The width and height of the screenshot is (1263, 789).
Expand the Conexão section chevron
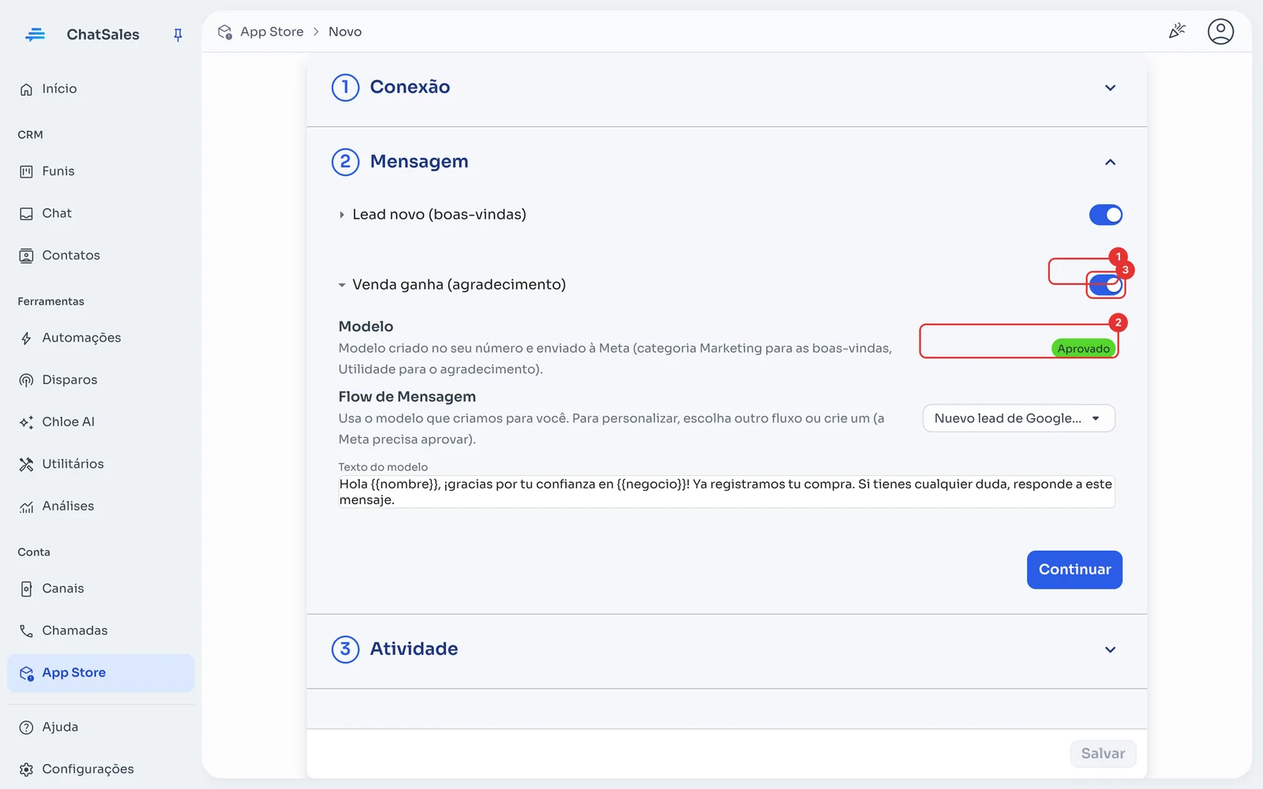click(x=1110, y=88)
